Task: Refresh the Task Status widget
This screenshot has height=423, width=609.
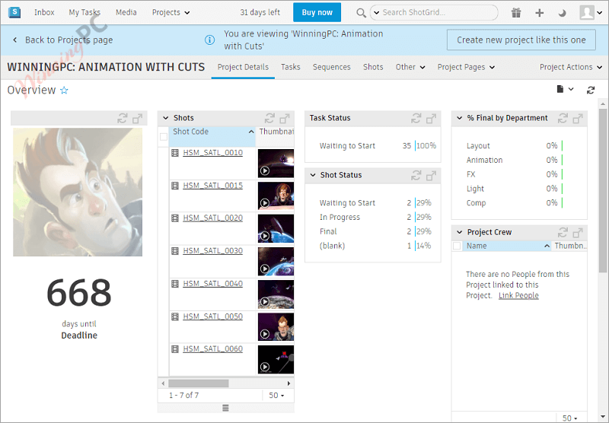Action: [x=416, y=118]
